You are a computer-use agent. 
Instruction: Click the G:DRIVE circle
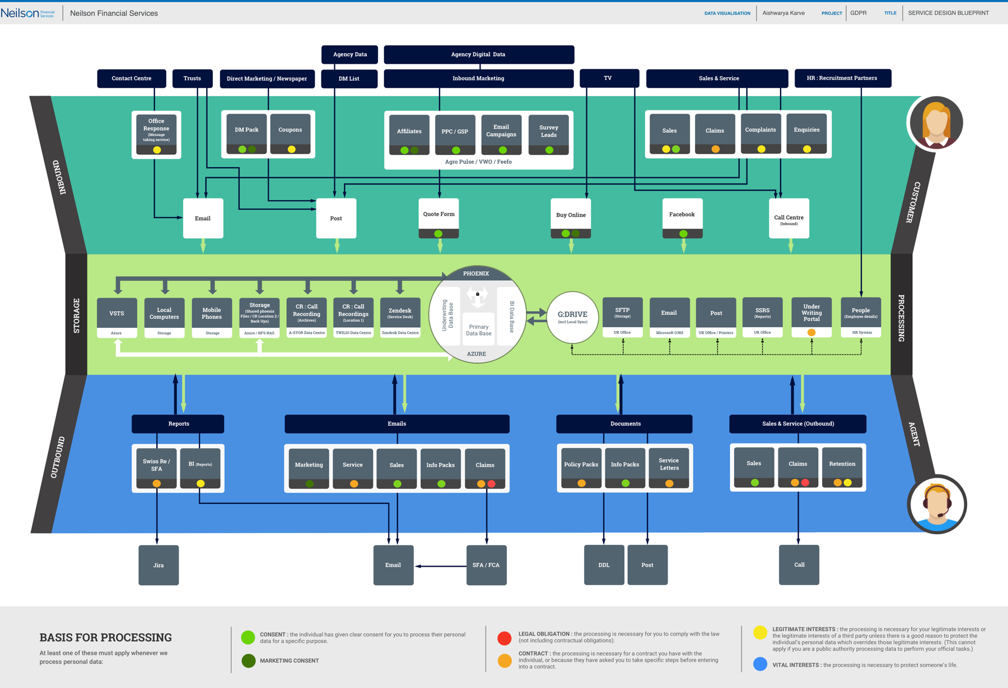572,317
